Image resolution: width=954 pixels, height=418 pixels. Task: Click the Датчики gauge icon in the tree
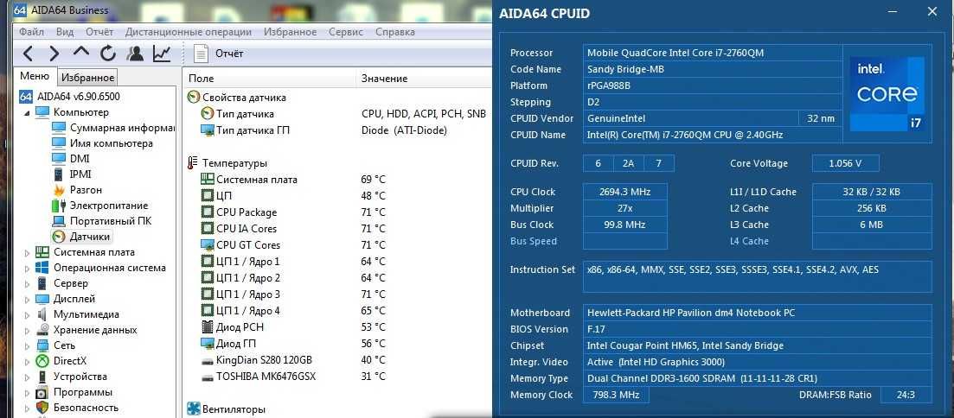point(59,237)
